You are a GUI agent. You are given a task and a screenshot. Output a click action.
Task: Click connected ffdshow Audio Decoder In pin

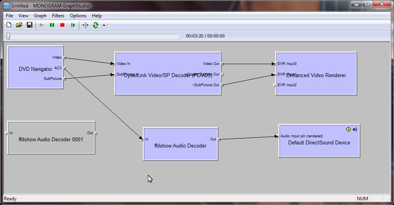tap(142, 139)
